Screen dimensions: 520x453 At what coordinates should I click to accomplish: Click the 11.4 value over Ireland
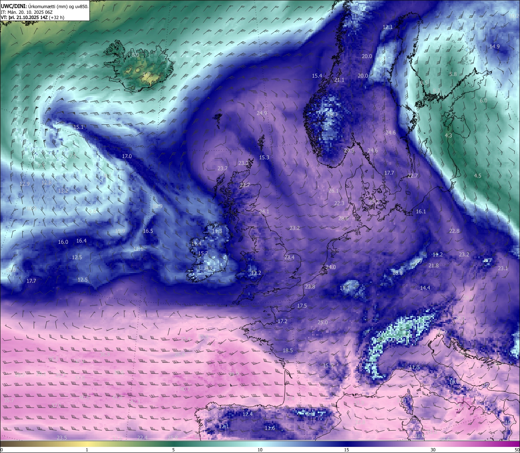click(x=196, y=244)
